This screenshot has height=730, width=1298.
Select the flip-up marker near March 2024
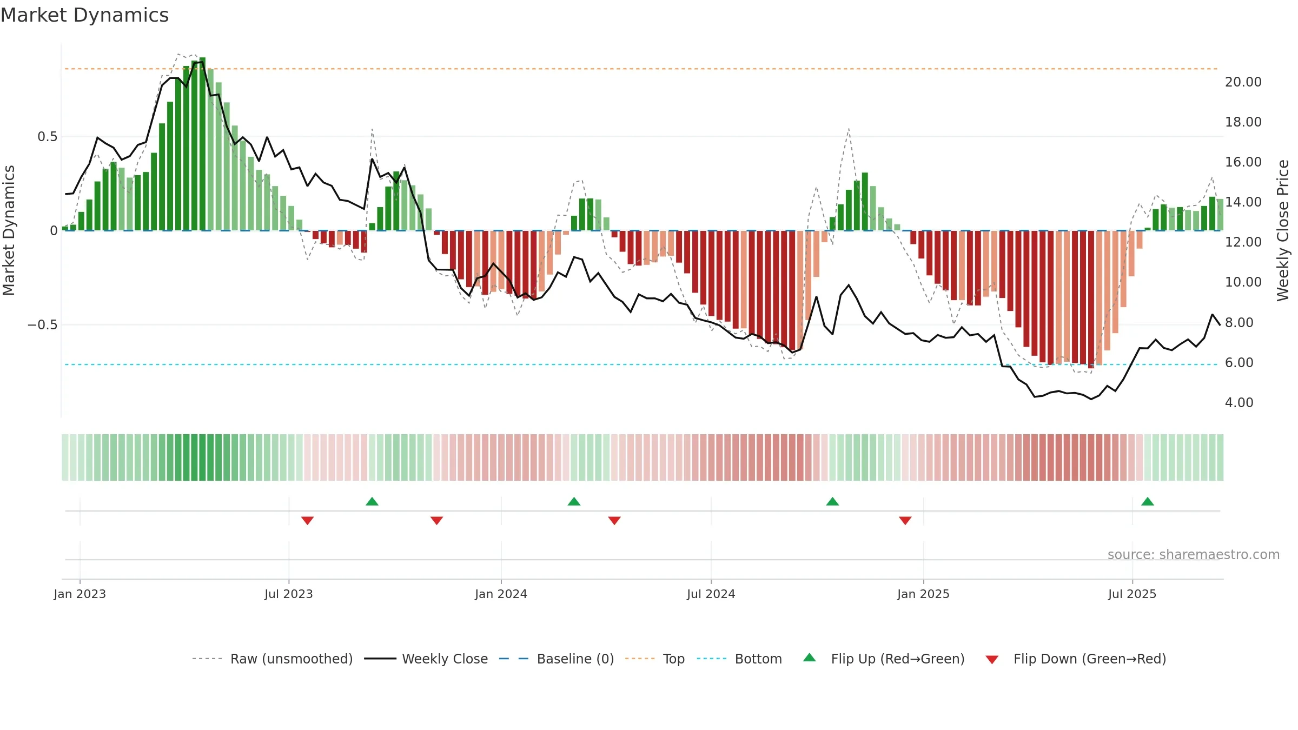pos(574,501)
